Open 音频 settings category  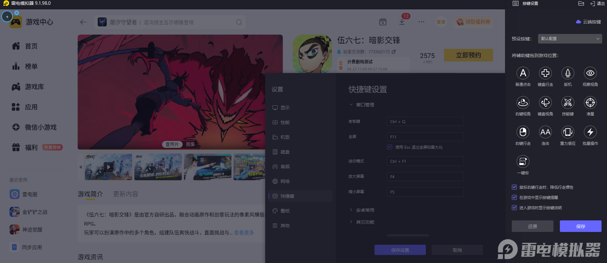point(300,167)
